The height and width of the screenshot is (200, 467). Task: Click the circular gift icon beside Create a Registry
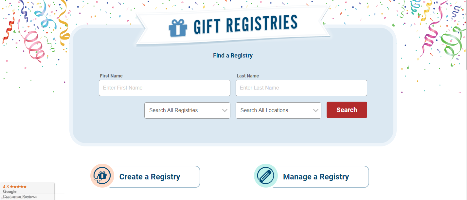point(102,176)
